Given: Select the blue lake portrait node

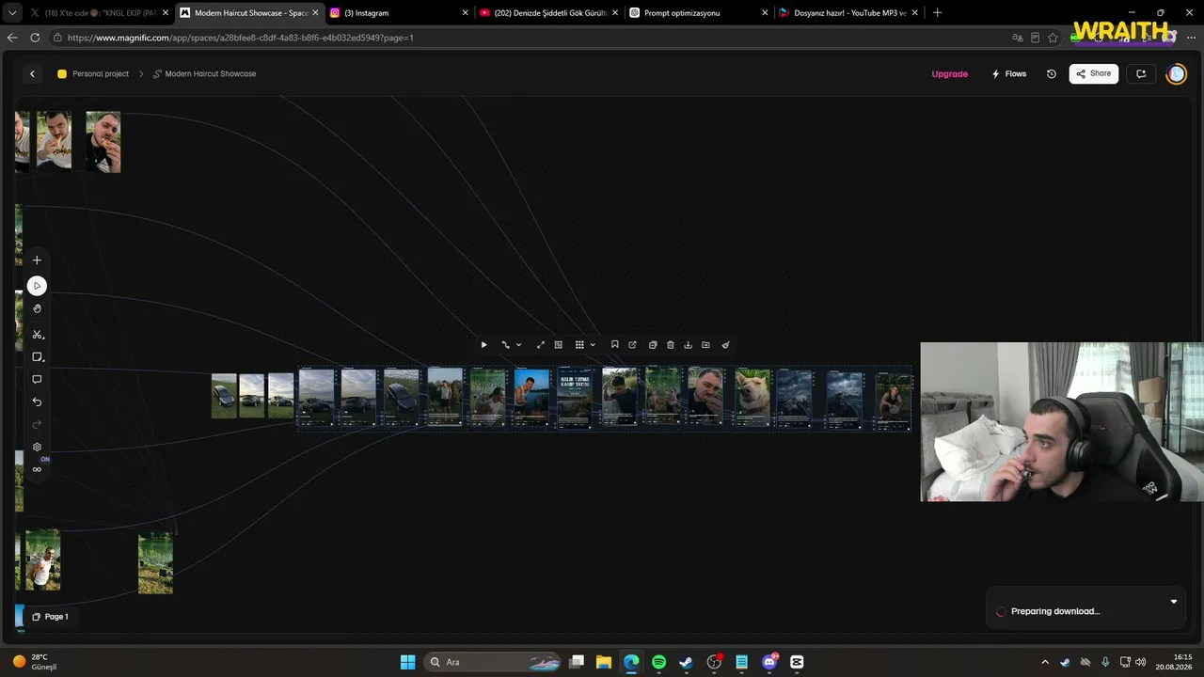Looking at the screenshot, I should pyautogui.click(x=531, y=397).
